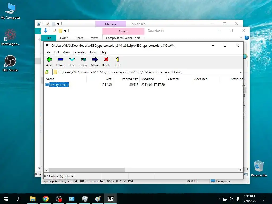Click the Add button in 7-Zip toolbar
272x204 pixels.
(x=49, y=62)
